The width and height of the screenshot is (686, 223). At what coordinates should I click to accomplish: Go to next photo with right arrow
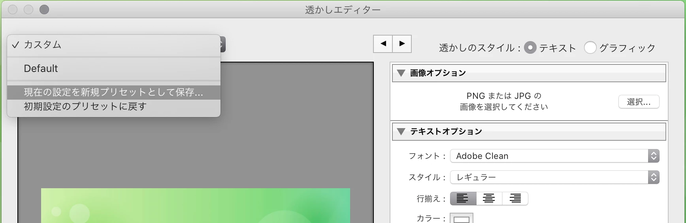tap(402, 44)
